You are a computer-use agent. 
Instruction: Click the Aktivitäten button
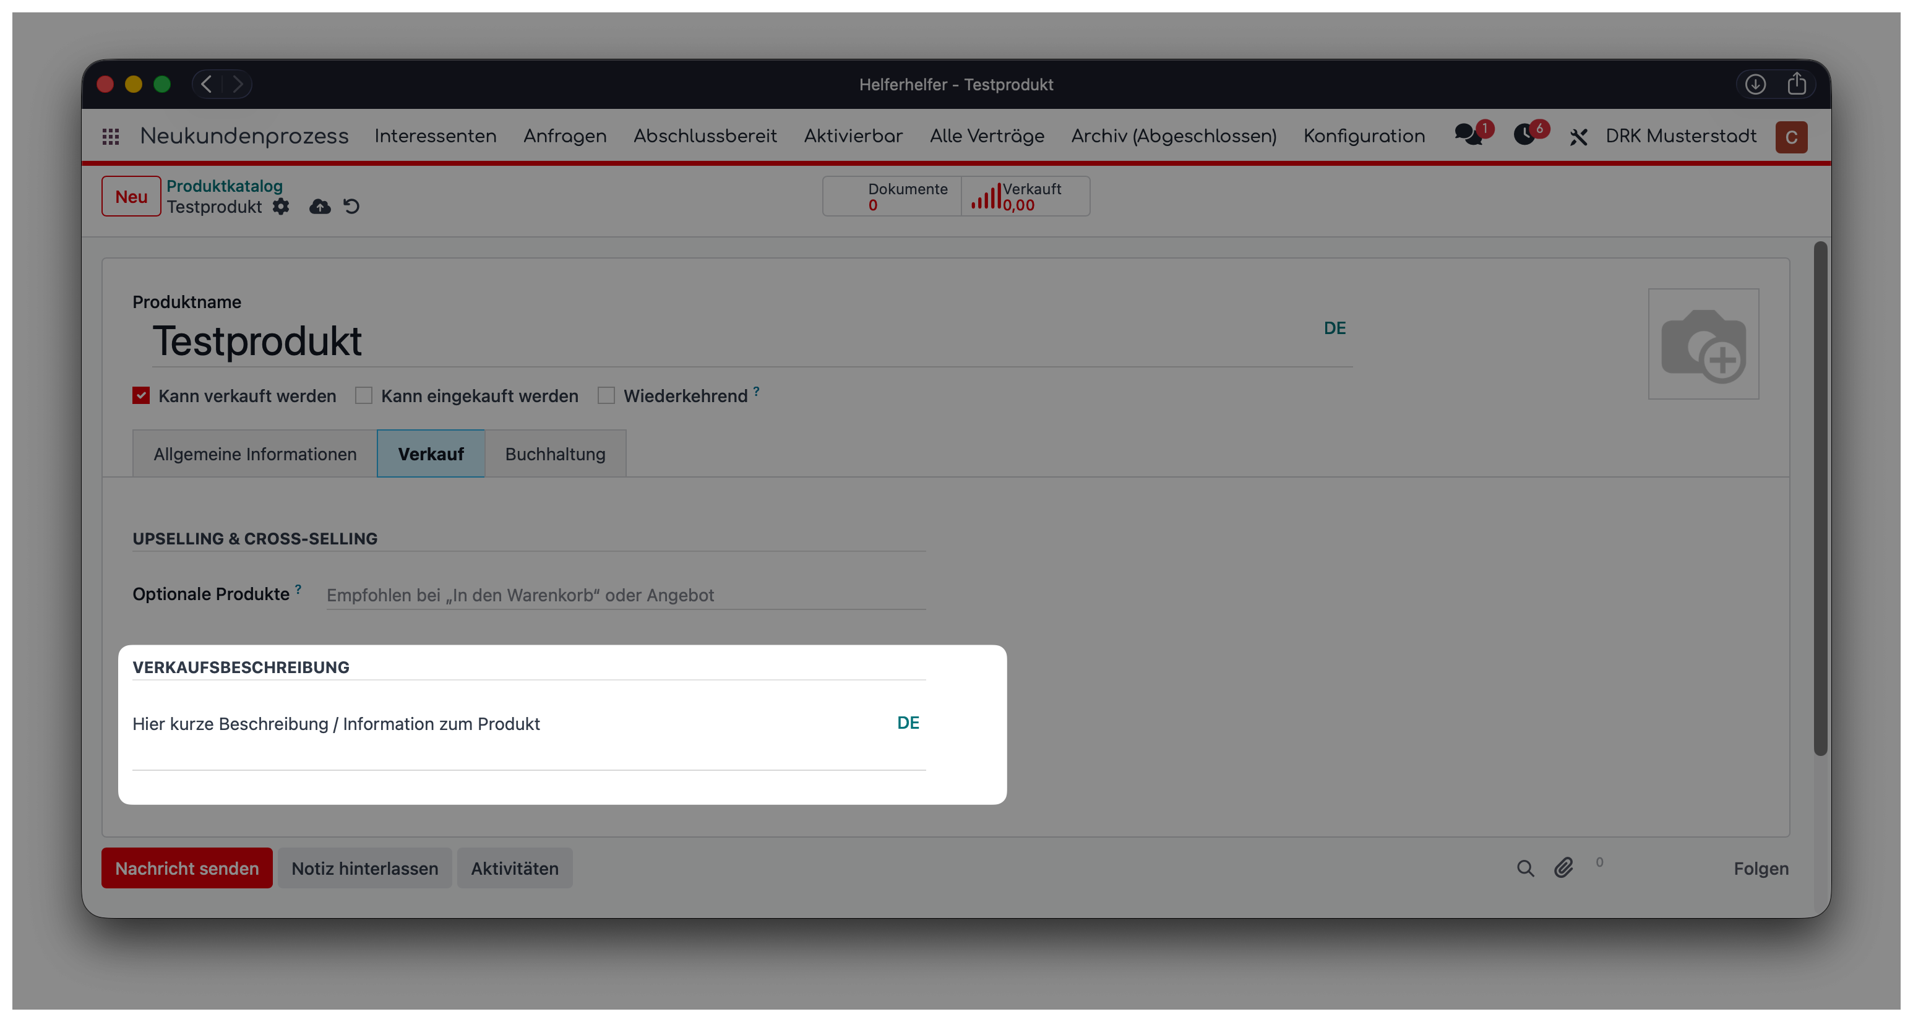pos(515,868)
